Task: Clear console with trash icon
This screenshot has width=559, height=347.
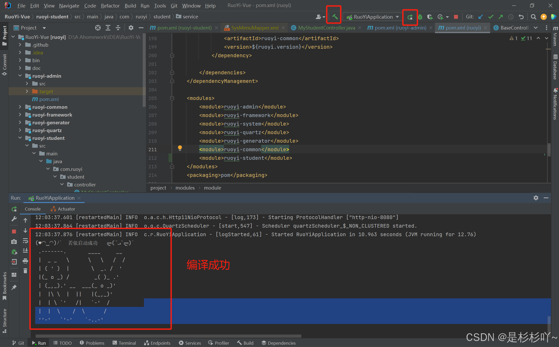Action: click(25, 271)
